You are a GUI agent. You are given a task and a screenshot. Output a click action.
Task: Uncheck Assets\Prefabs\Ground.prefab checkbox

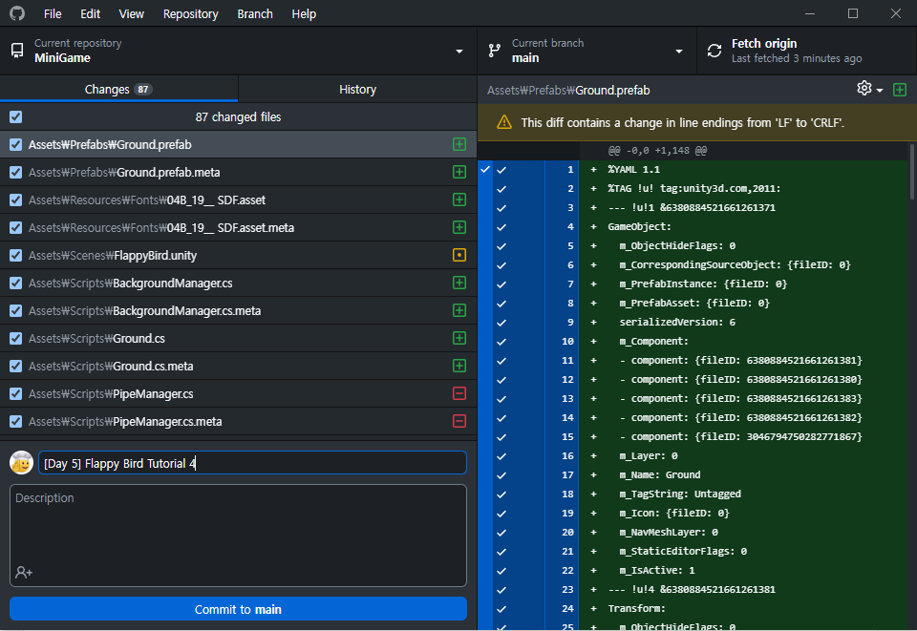click(16, 144)
